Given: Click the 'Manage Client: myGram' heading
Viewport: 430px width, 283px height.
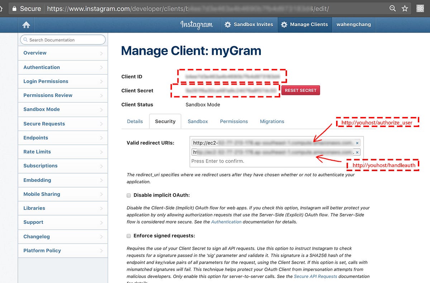Looking at the screenshot, I should (x=191, y=51).
